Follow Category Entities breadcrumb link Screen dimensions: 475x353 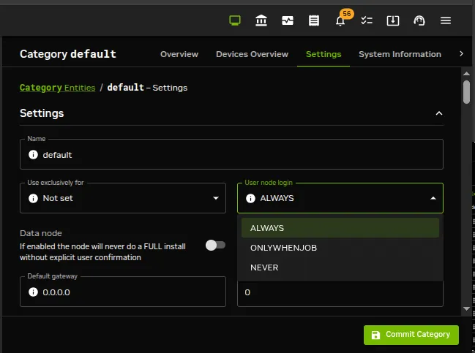pyautogui.click(x=57, y=88)
